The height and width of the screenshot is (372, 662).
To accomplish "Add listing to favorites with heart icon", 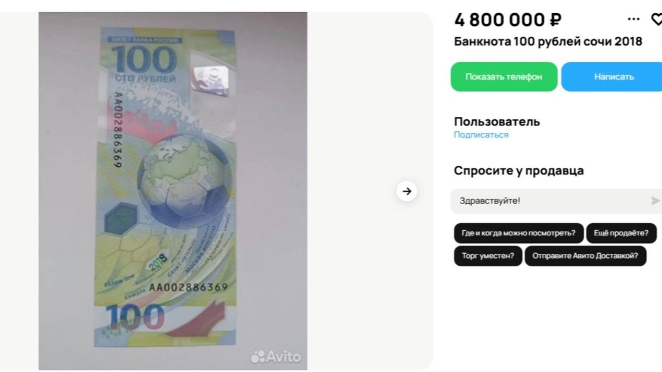I will (x=656, y=19).
